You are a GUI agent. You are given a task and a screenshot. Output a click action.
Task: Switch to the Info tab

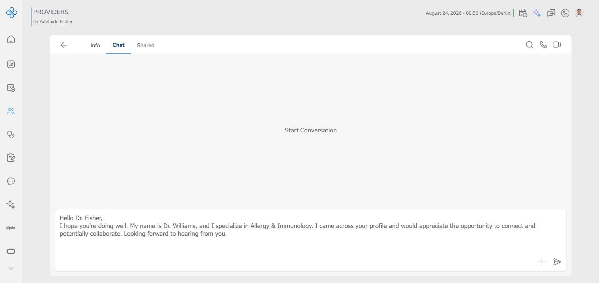point(95,45)
